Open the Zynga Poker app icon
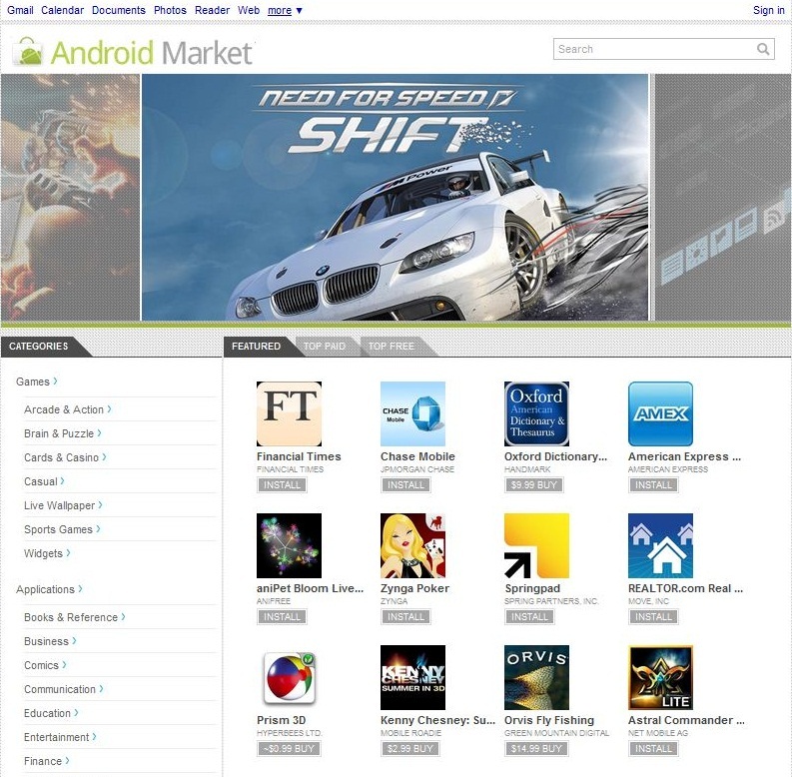The image size is (792, 777). click(412, 545)
